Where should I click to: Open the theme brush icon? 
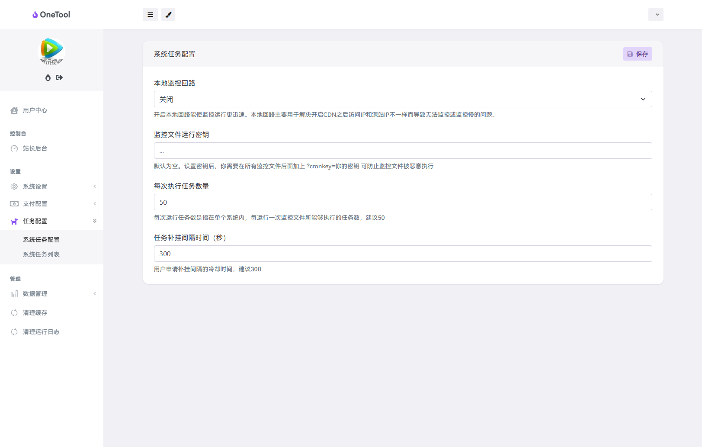tap(168, 15)
